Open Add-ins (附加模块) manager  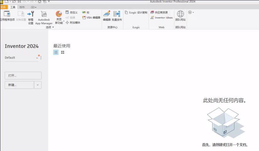point(73,22)
